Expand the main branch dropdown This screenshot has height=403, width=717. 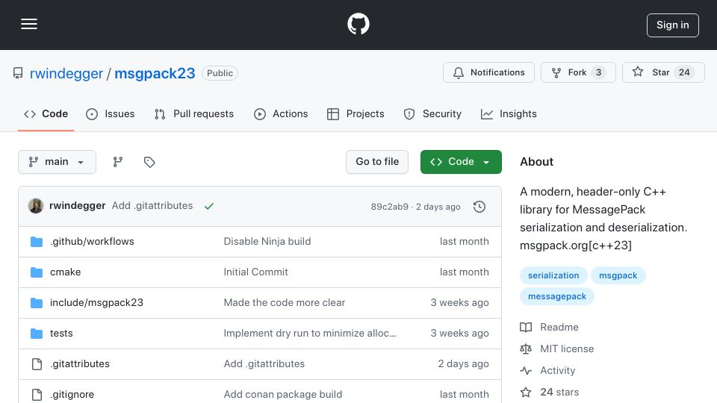click(x=58, y=162)
